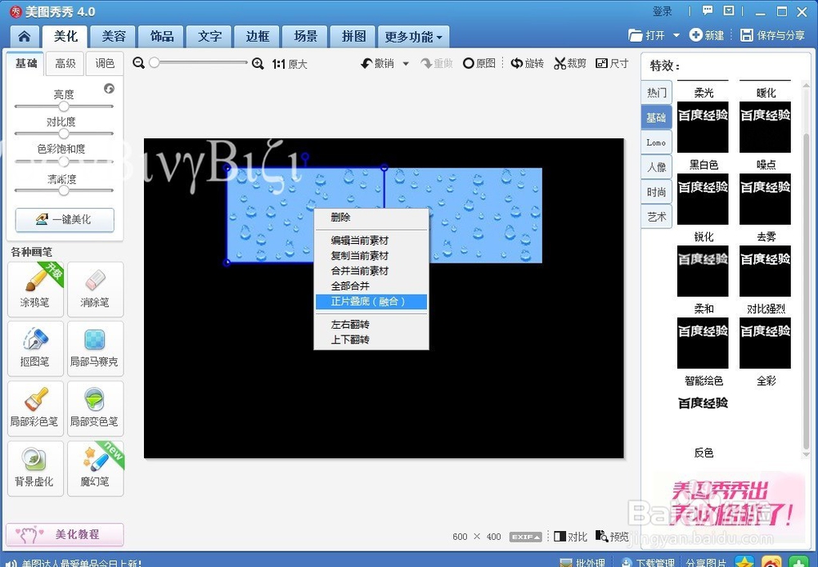This screenshot has width=818, height=567.
Task: Toggle 对比 compare view
Action: click(571, 537)
